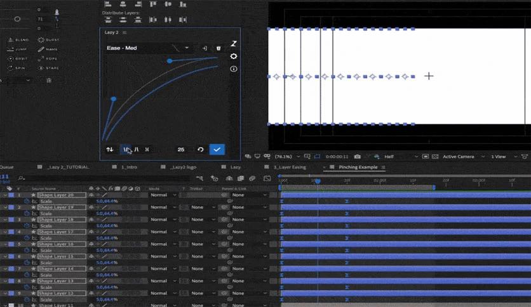Toggle the timeline motion blur switch
531x307 pixels.
coord(252,178)
